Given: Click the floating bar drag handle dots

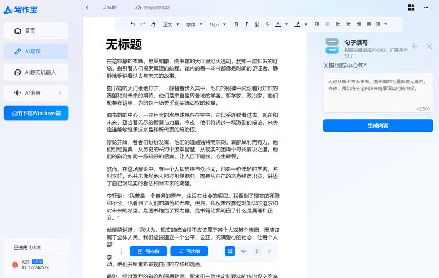Looking at the screenshot, I should 121,251.
